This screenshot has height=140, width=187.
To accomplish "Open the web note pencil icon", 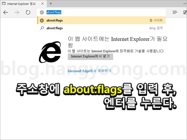I will coord(185,12).
